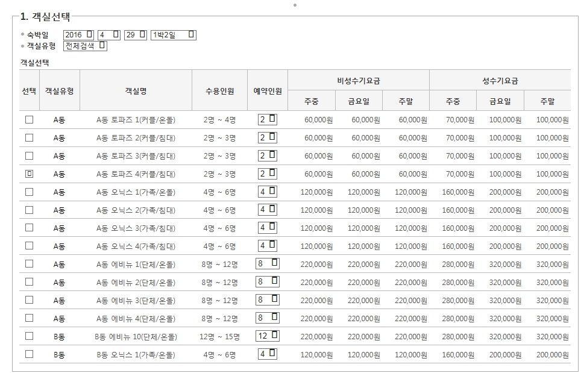Open the day dropdown showing 29
Viewport: 581px width, 373px height.
click(x=136, y=35)
